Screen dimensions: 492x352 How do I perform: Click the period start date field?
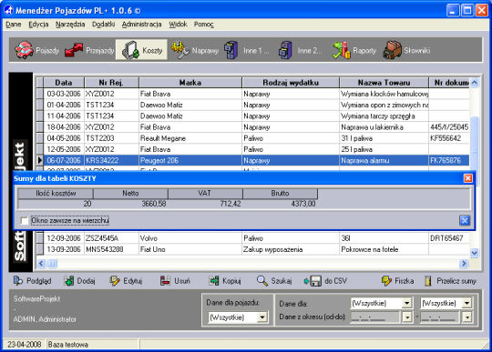[376, 317]
